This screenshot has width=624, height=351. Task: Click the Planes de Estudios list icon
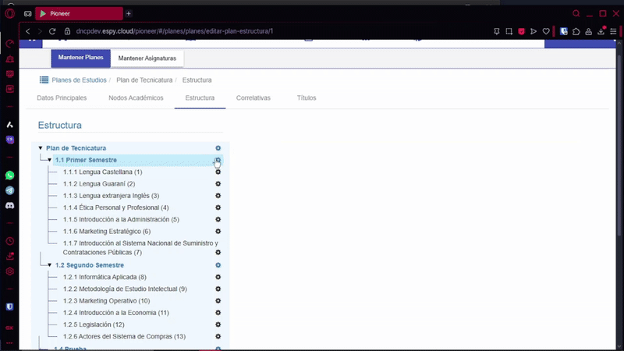[44, 80]
